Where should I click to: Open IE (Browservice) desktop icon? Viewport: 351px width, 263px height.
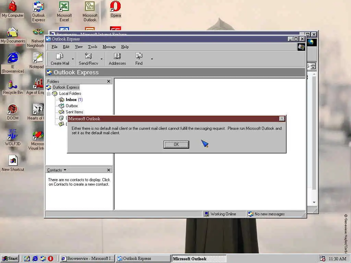click(x=13, y=63)
